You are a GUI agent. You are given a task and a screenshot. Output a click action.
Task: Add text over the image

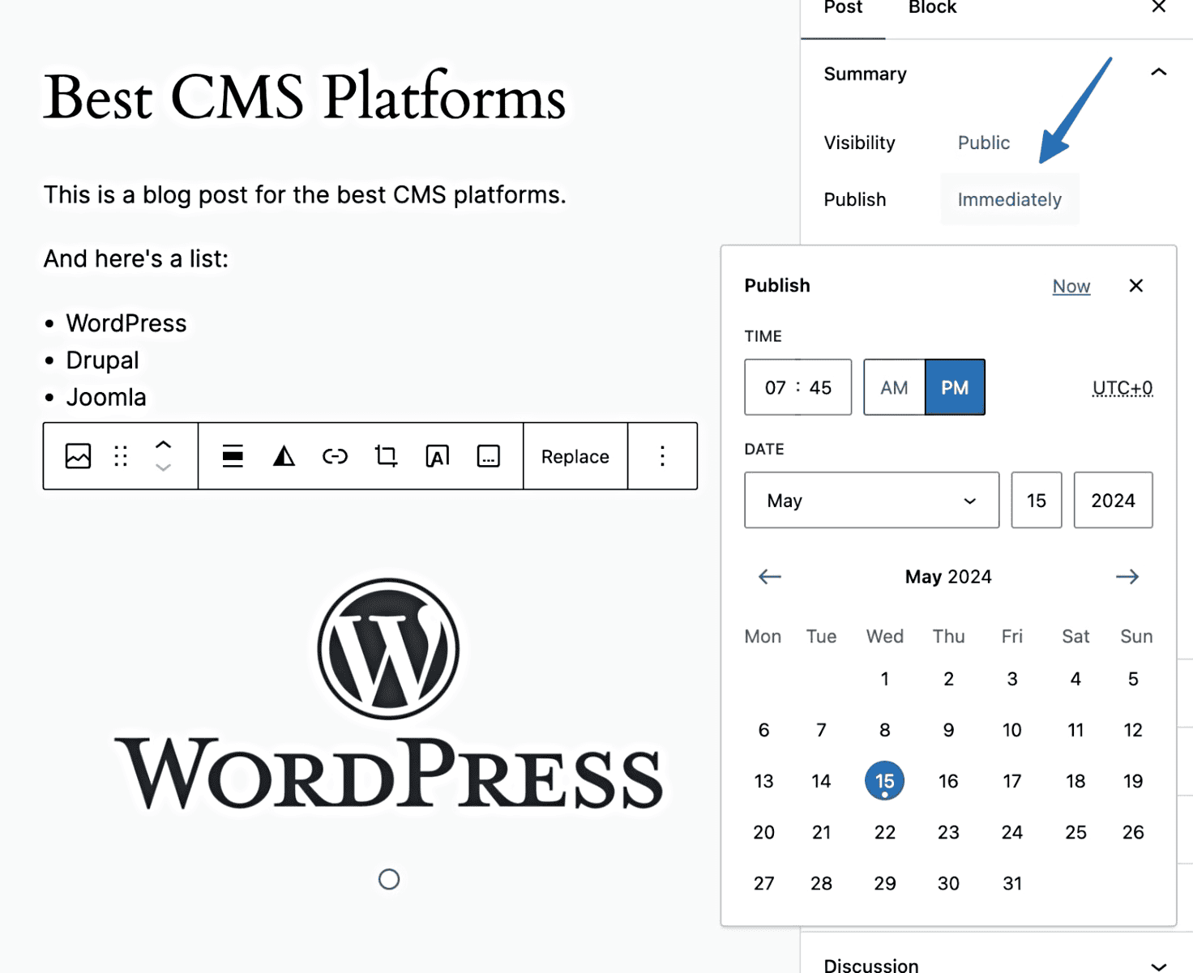(437, 456)
